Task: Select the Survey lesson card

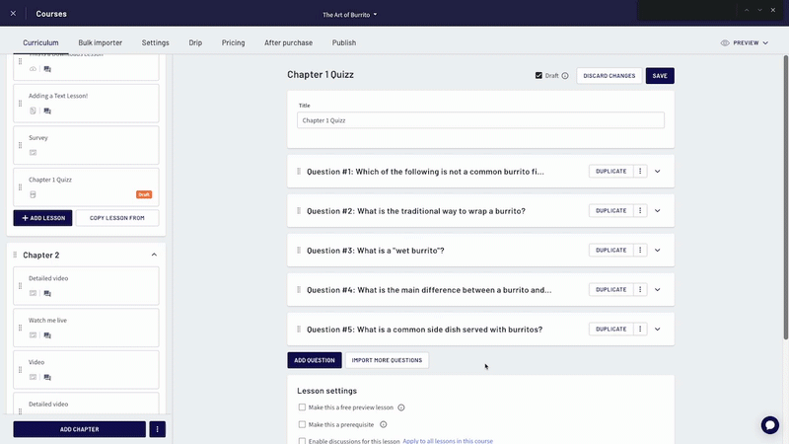Action: click(86, 145)
